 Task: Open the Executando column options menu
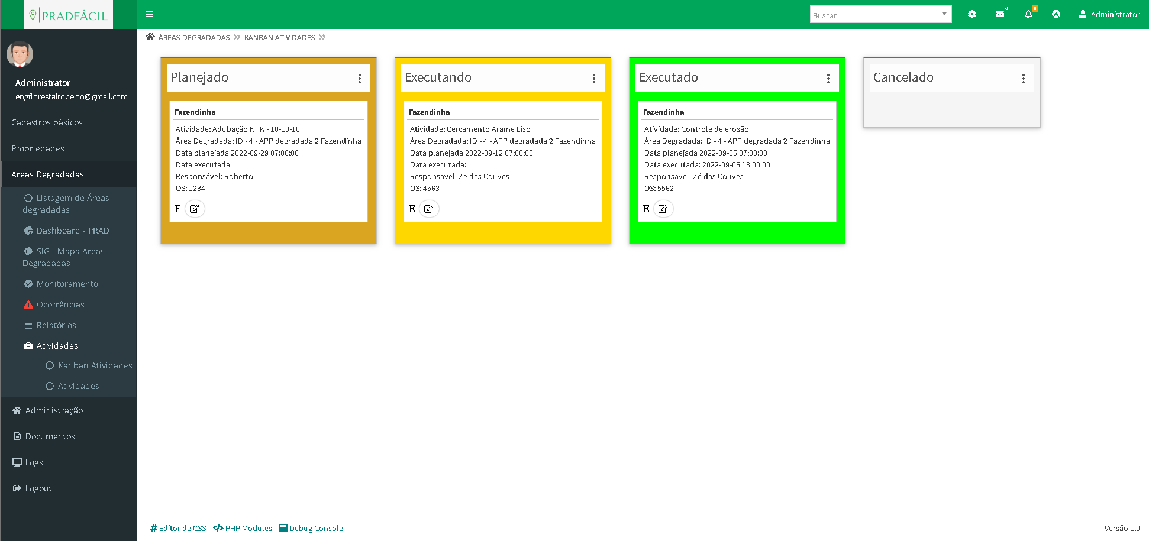[594, 79]
